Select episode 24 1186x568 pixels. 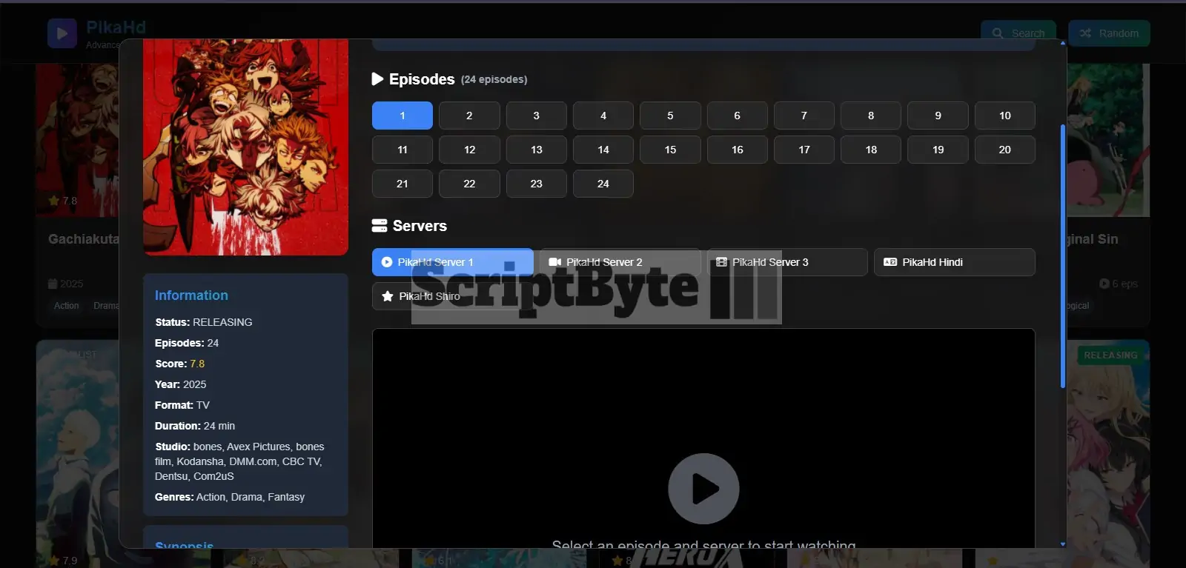603,184
